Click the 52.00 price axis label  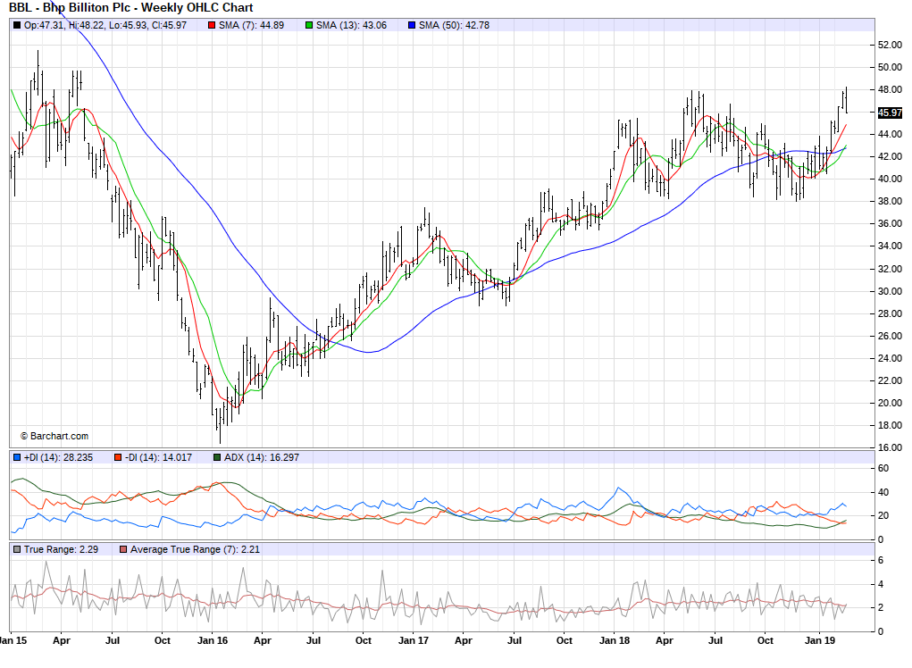point(890,45)
